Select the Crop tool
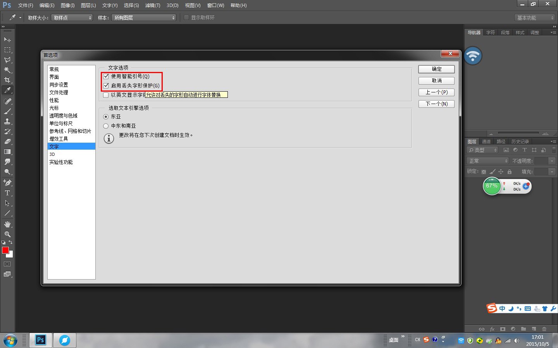The width and height of the screenshot is (558, 348). 8,80
